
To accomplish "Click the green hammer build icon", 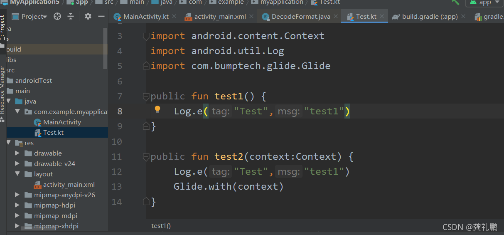I will (x=456, y=2).
